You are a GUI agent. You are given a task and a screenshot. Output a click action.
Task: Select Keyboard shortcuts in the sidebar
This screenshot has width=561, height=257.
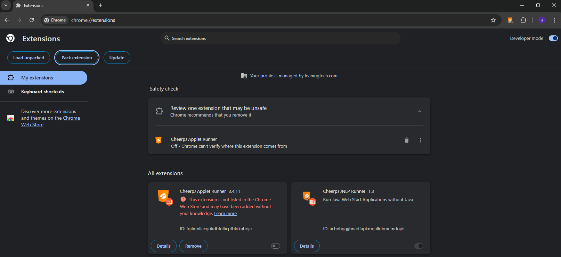point(42,92)
